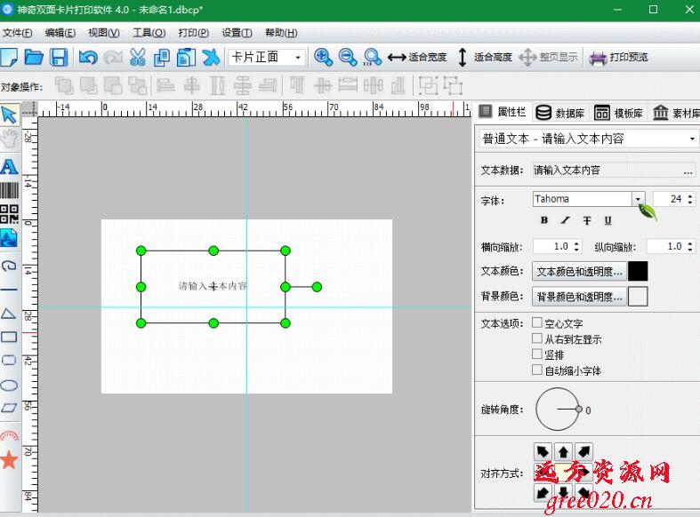This screenshot has width=700, height=517.
Task: Check the 自动缩小字体 option
Action: coord(537,370)
